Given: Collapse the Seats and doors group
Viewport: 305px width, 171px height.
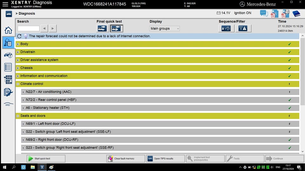Looking at the screenshot, I should point(18,116).
